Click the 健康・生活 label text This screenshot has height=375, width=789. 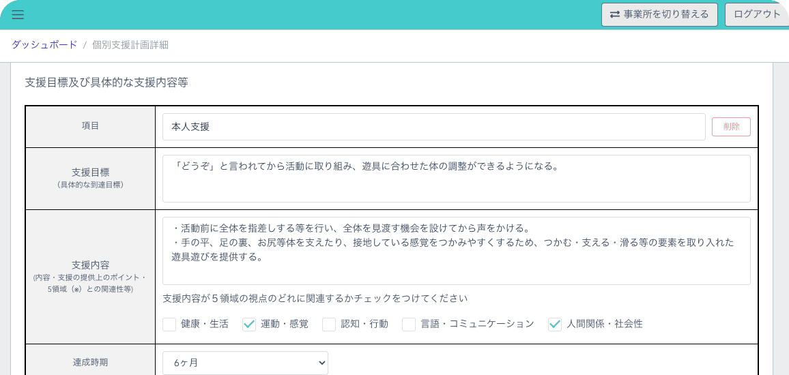click(x=205, y=325)
